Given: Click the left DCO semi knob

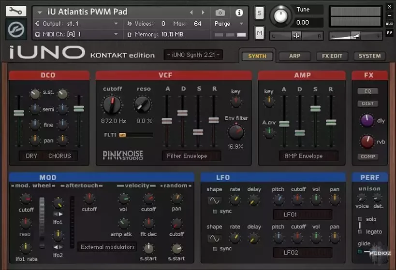Looking at the screenshot, I should point(35,109).
